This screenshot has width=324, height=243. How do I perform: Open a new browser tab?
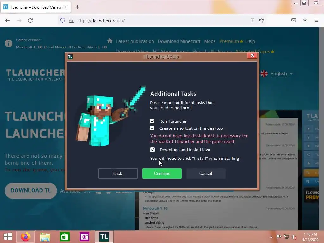[77, 7]
